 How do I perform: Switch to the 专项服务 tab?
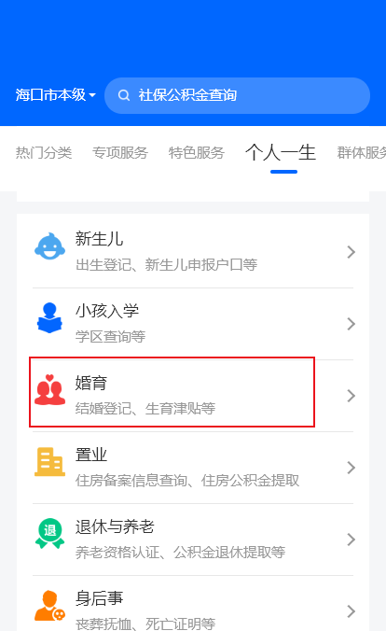(x=120, y=153)
